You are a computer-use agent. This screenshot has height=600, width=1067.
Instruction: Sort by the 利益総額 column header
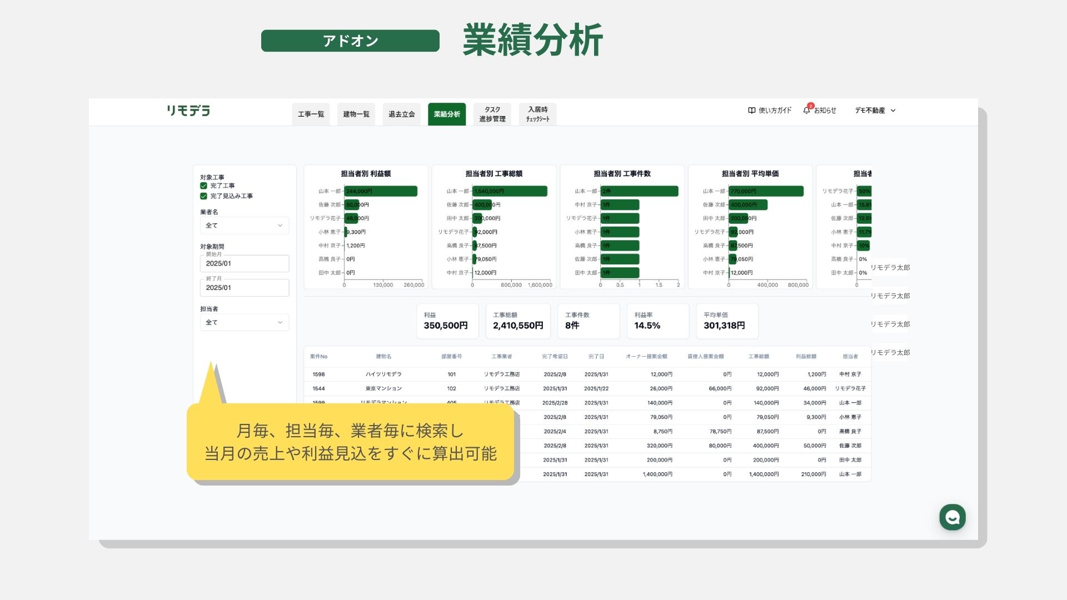(x=805, y=357)
